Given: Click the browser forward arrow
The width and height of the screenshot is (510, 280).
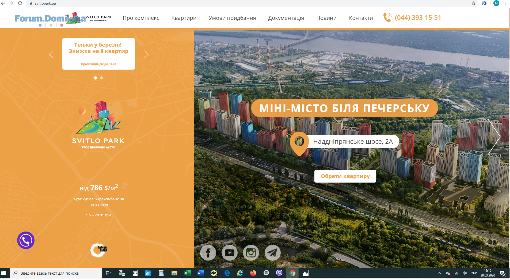Looking at the screenshot, I should [12, 3].
